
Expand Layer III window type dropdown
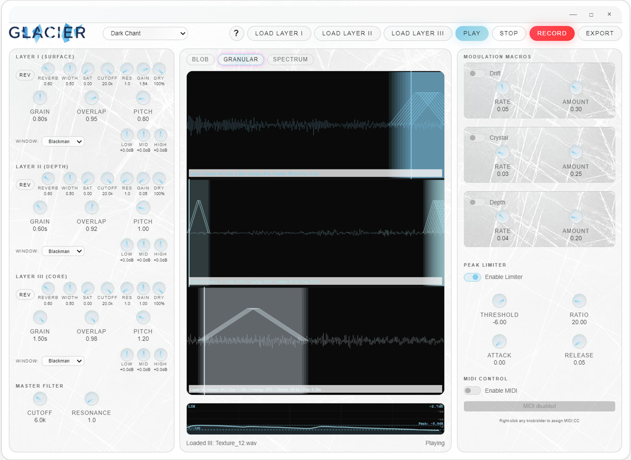click(63, 361)
